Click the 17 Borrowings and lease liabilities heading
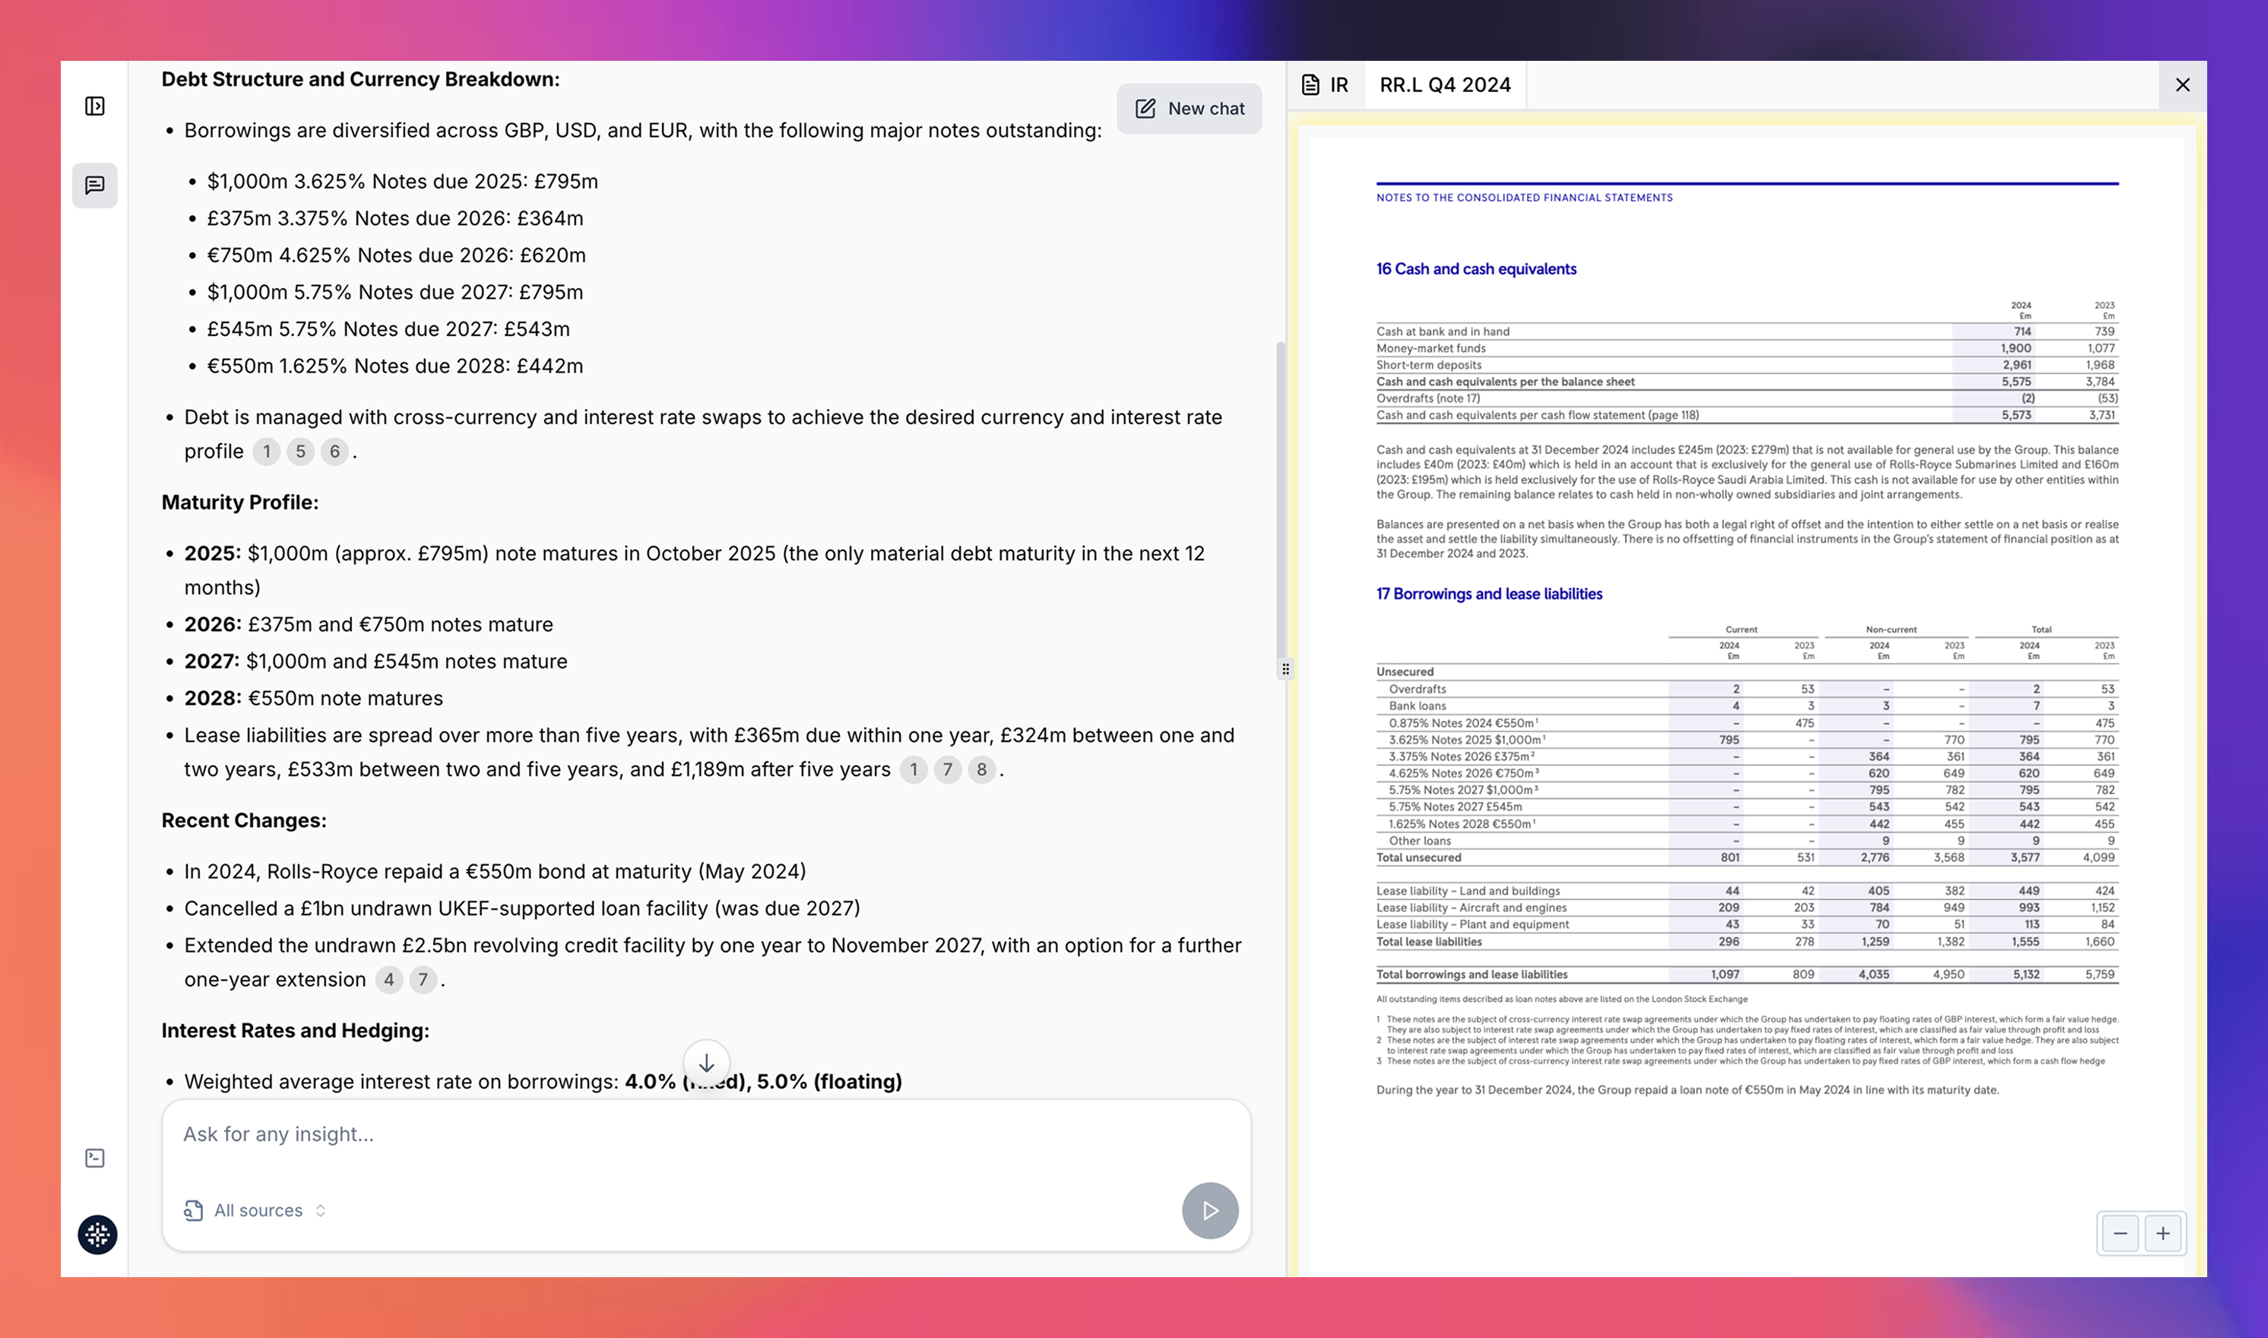2268x1338 pixels. coord(1489,594)
